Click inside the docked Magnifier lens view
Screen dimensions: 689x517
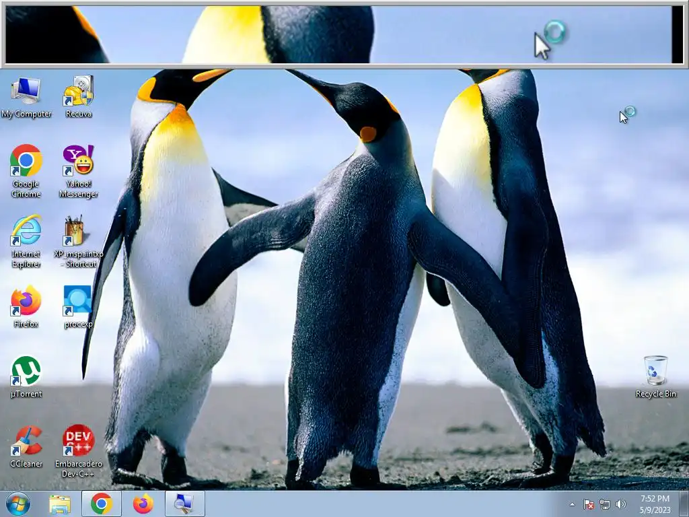pos(344,34)
